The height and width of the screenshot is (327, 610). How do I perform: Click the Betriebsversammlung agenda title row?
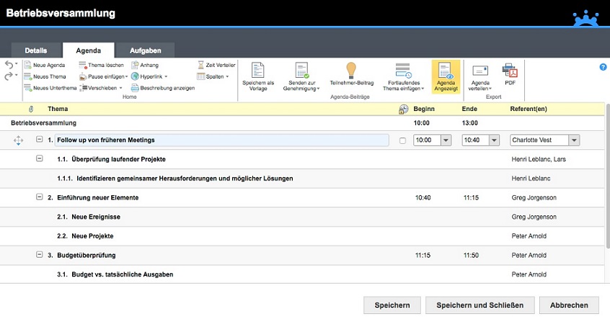click(x=302, y=123)
